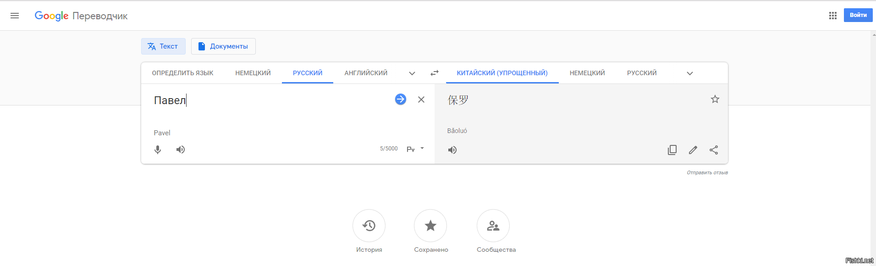Listen to the source text Павел
Image resolution: width=876 pixels, height=266 pixels.
pos(181,150)
